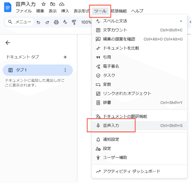Open 設定 menu item
193x183 pixels.
139,148
